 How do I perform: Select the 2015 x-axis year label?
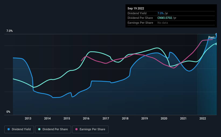(67, 118)
